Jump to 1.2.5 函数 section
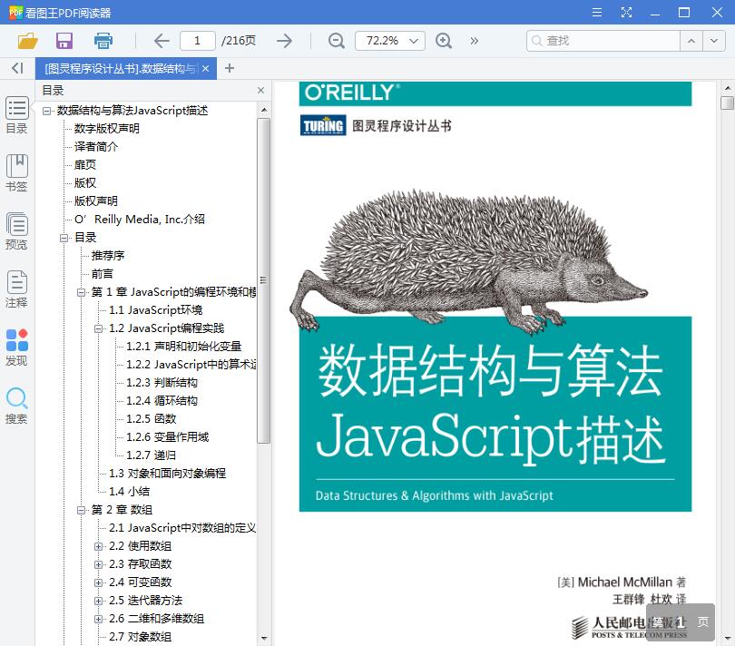This screenshot has width=735, height=646. (x=151, y=418)
